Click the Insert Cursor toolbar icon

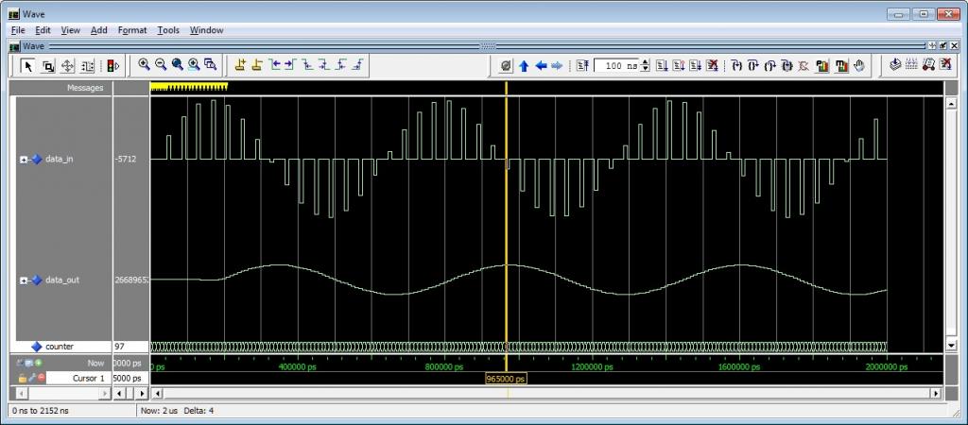click(240, 65)
